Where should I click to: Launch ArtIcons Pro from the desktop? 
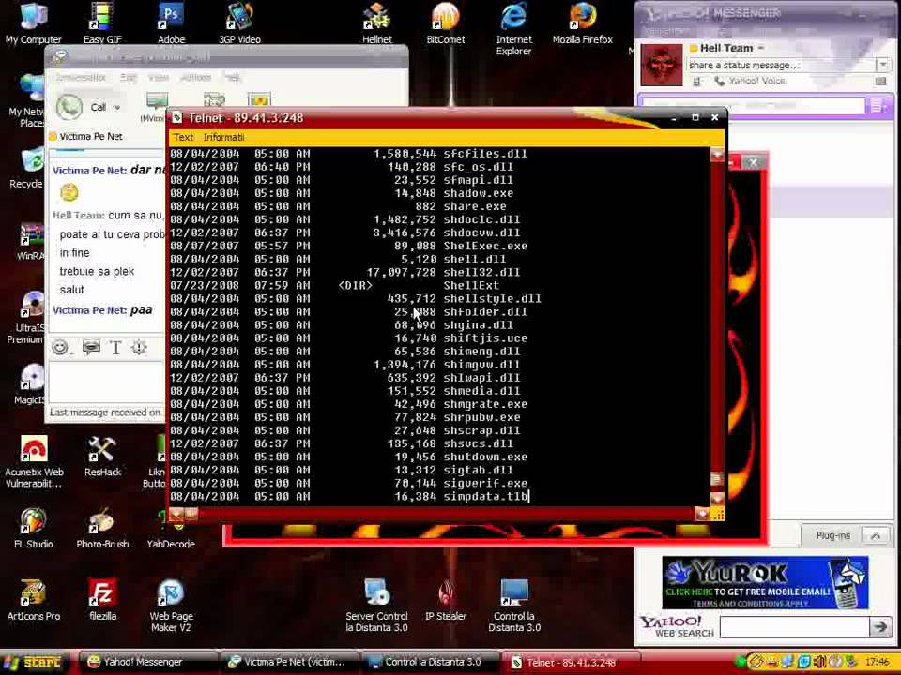[34, 600]
